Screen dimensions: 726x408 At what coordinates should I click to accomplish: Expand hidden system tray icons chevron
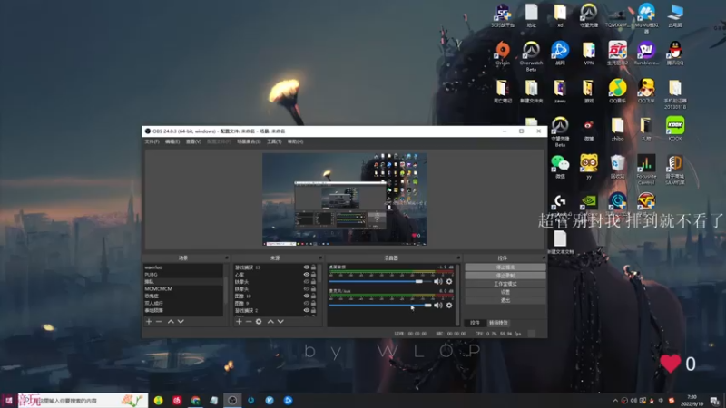point(615,401)
